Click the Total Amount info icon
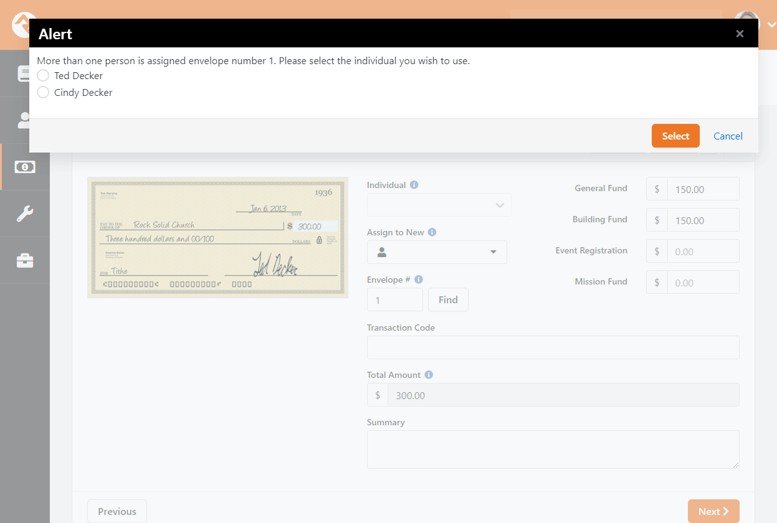This screenshot has height=523, width=777. click(x=429, y=375)
